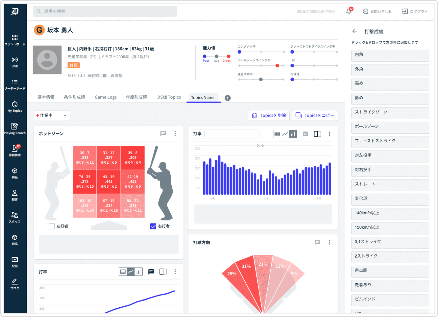This screenshot has height=317, width=438.
Task: Open the Game Logs tab
Action: [x=106, y=97]
